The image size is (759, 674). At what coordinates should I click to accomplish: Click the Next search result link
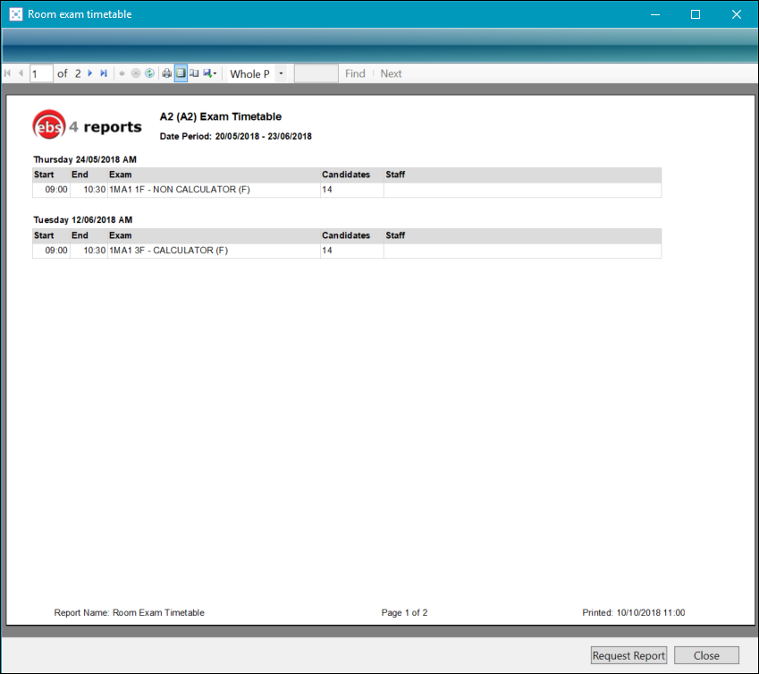[391, 73]
